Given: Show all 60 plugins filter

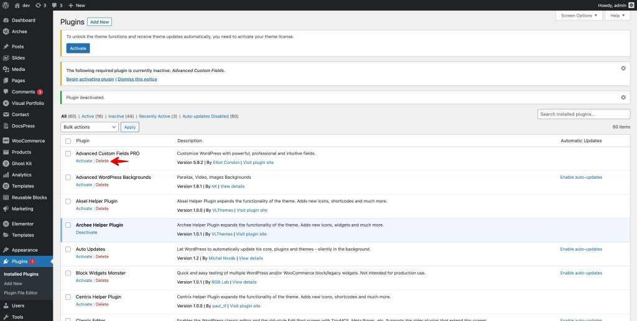Looking at the screenshot, I should pos(68,116).
